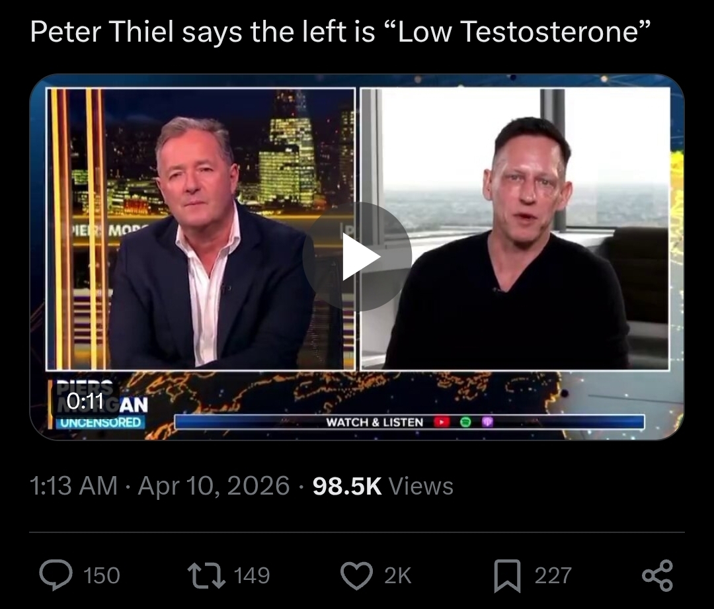Open the 98.5K Views stat
Viewport: 714px width, 609px height.
point(383,485)
